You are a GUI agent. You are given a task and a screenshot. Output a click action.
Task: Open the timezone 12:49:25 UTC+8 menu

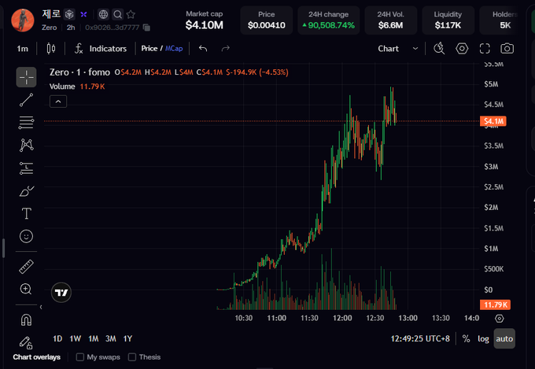click(x=420, y=338)
